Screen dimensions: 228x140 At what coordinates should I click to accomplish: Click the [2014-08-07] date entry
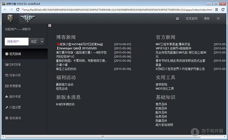pyautogui.click(x=123, y=44)
